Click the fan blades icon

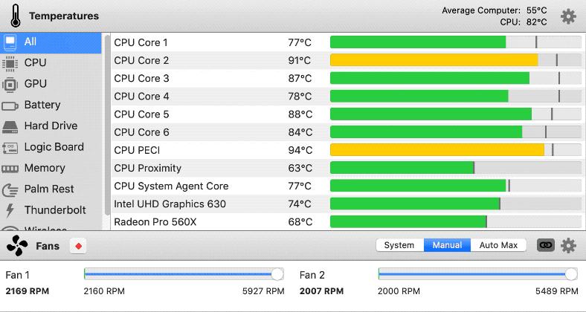point(16,245)
